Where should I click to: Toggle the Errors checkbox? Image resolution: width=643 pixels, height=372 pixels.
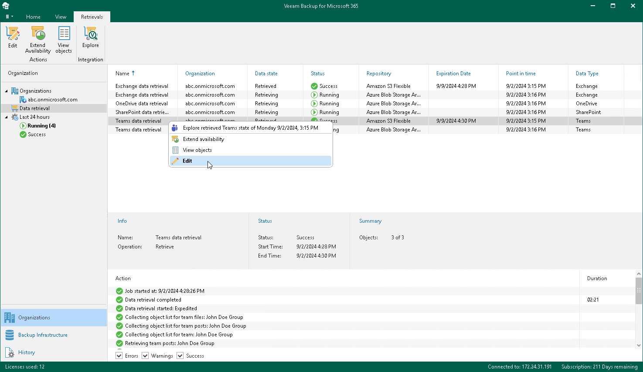(119, 356)
